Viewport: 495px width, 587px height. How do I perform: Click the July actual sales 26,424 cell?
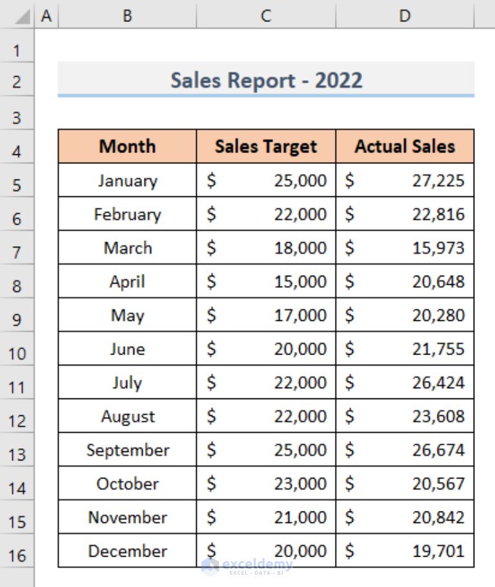tap(405, 382)
